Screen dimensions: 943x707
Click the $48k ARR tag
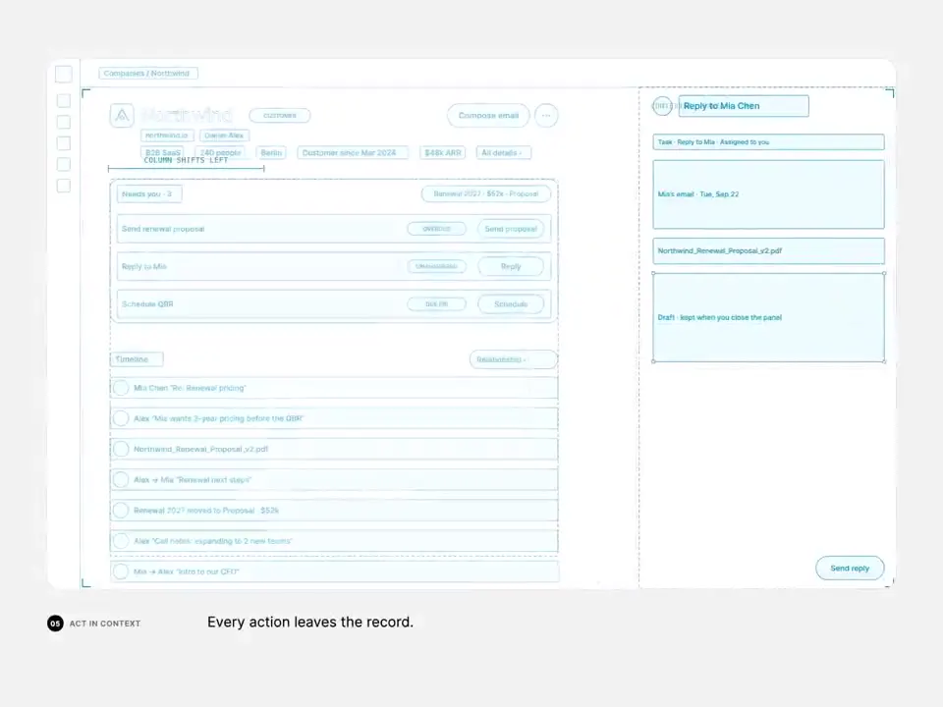pos(443,153)
